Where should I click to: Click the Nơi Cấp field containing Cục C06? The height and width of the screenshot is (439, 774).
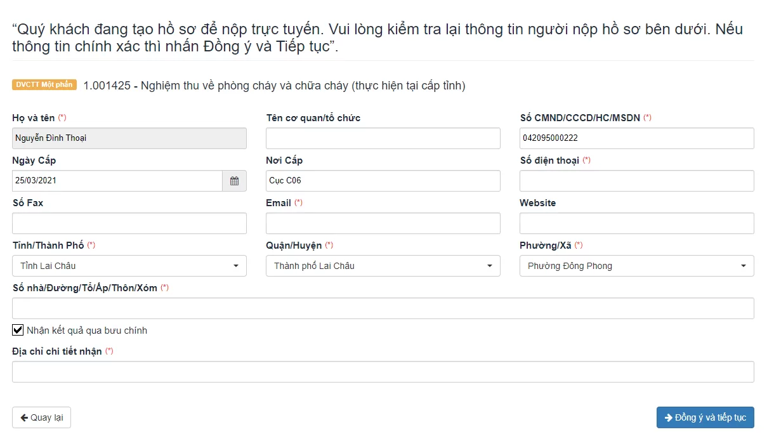click(x=383, y=181)
